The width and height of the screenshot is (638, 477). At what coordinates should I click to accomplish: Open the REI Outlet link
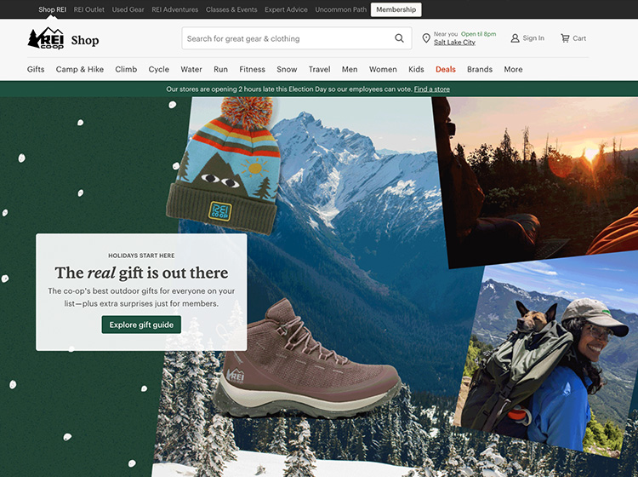pos(88,9)
